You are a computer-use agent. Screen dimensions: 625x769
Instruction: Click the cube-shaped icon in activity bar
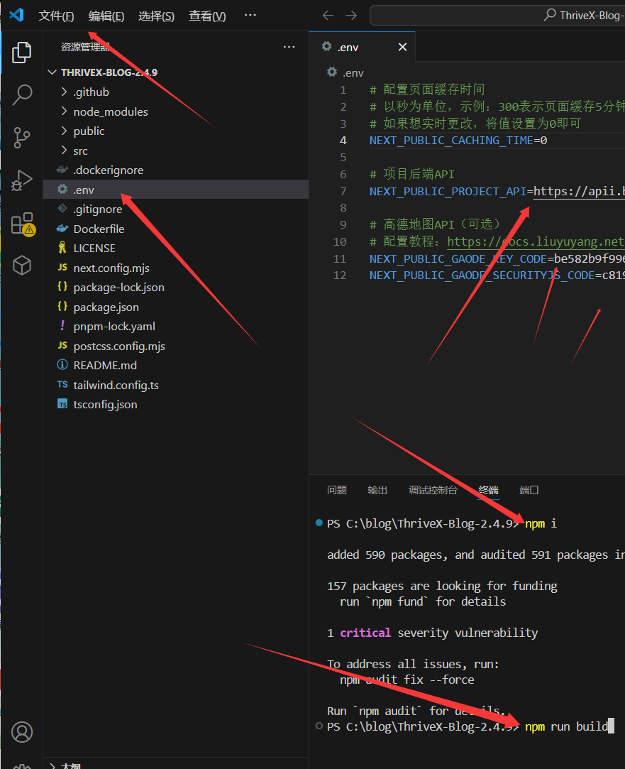tap(22, 266)
